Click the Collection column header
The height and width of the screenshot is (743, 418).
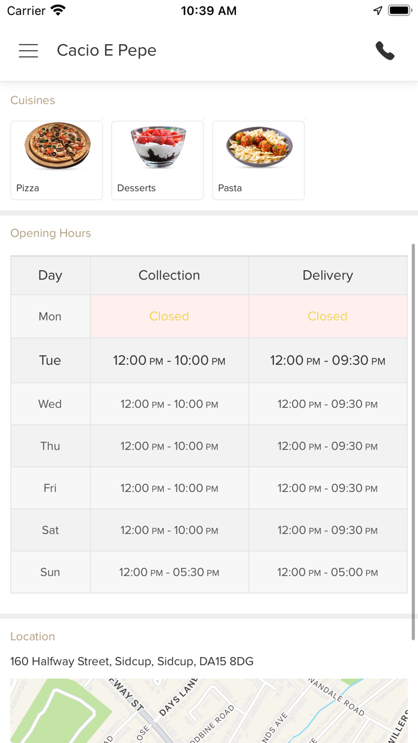[x=169, y=275]
